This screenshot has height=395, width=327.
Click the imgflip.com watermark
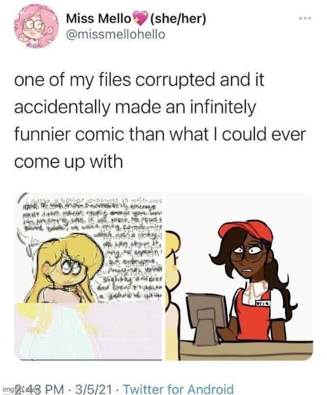coord(21,390)
